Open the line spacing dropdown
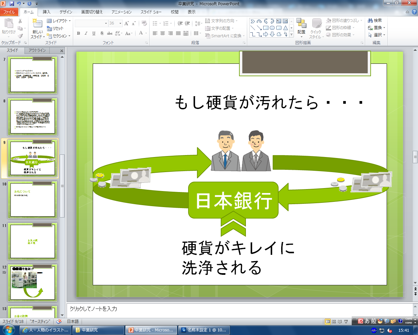The width and height of the screenshot is (418, 335). point(198,24)
